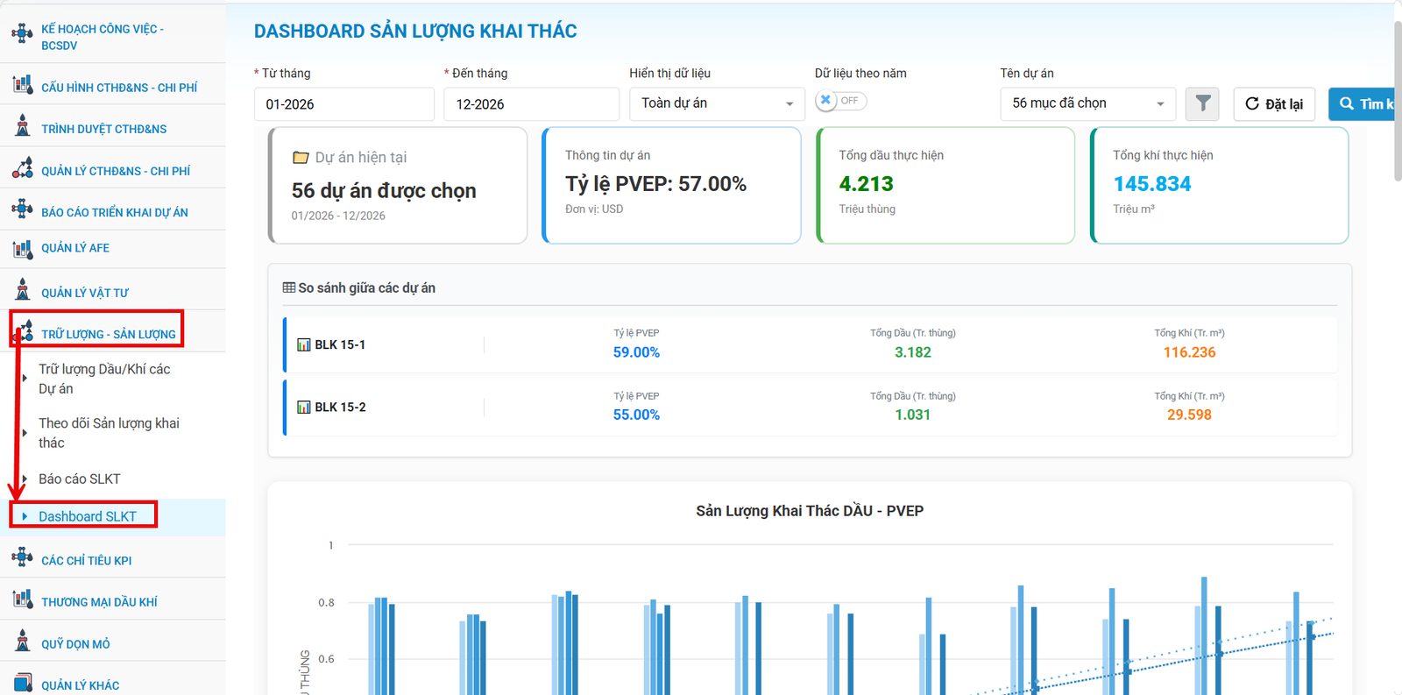Click the Tỷ lệ PVEP: 57.00% card
The width and height of the screenshot is (1402, 695).
pyautogui.click(x=671, y=185)
